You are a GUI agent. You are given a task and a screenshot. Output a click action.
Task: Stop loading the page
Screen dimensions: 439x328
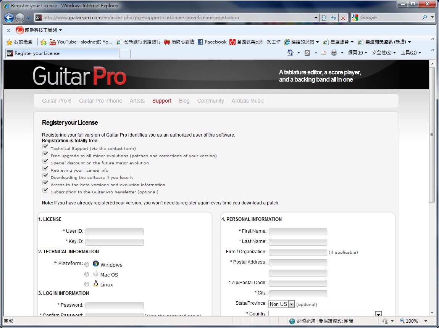pos(343,18)
